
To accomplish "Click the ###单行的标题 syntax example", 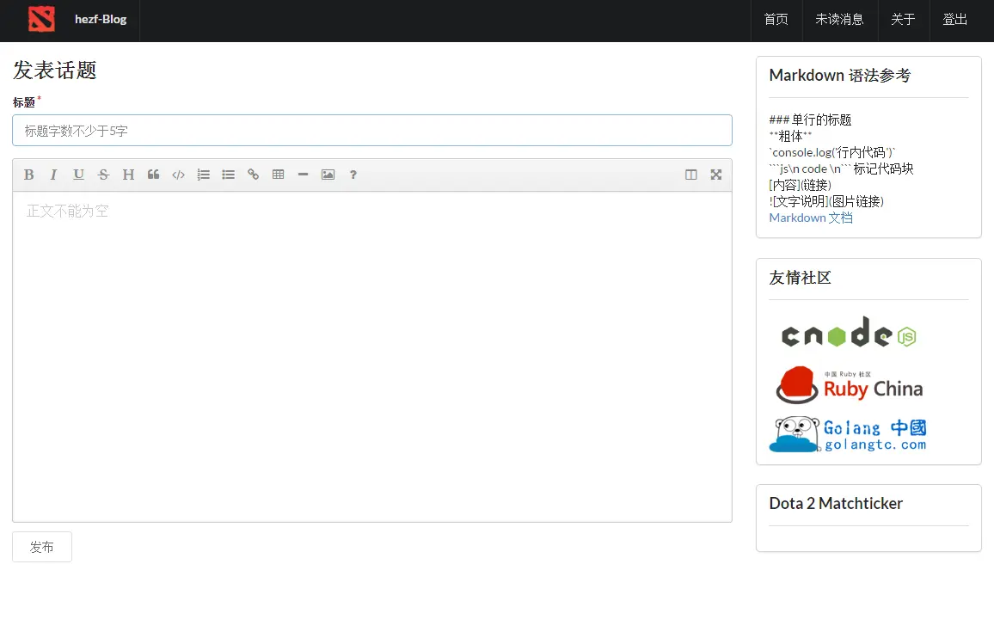I will 810,120.
